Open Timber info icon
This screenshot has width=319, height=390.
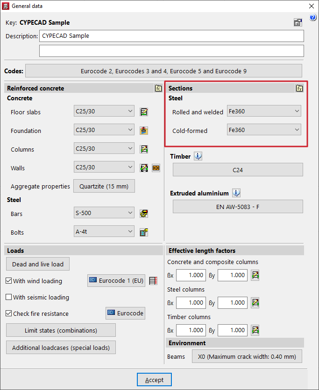[x=198, y=156]
